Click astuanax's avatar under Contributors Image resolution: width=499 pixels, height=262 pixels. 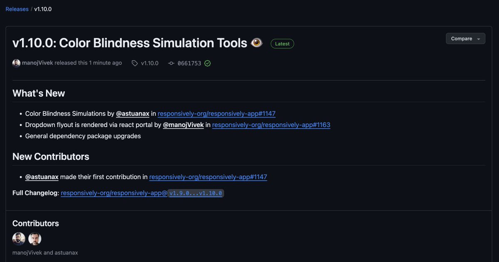[35, 238]
